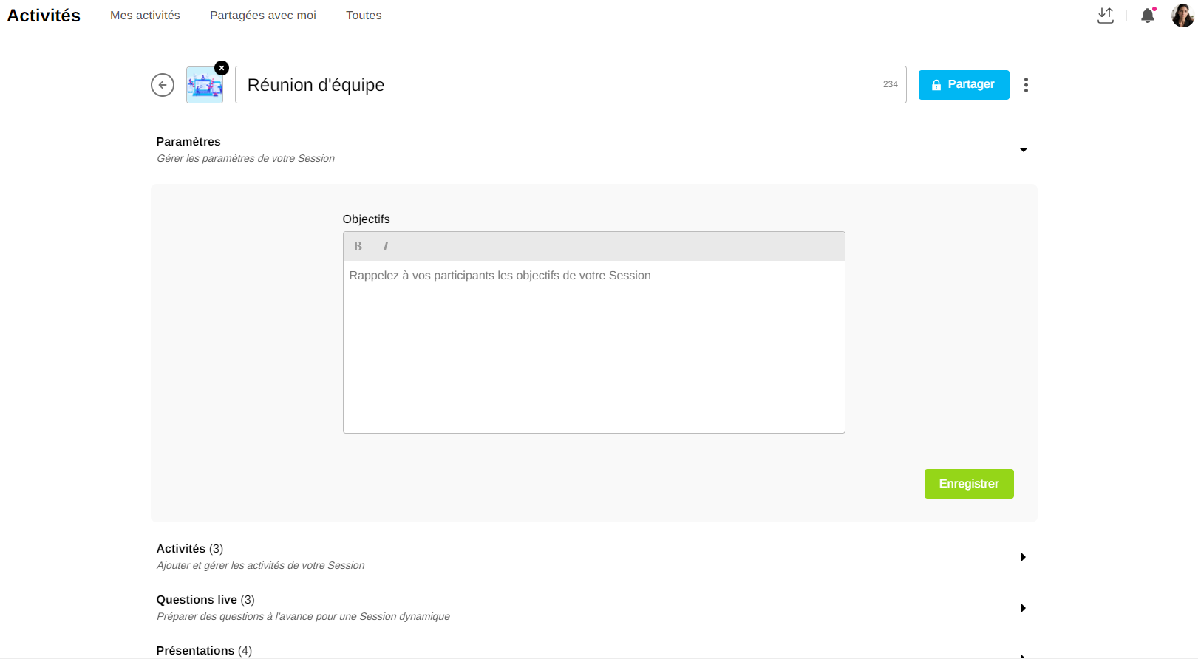The image size is (1198, 659).
Task: Click the import/export arrows icon
Action: (1106, 16)
